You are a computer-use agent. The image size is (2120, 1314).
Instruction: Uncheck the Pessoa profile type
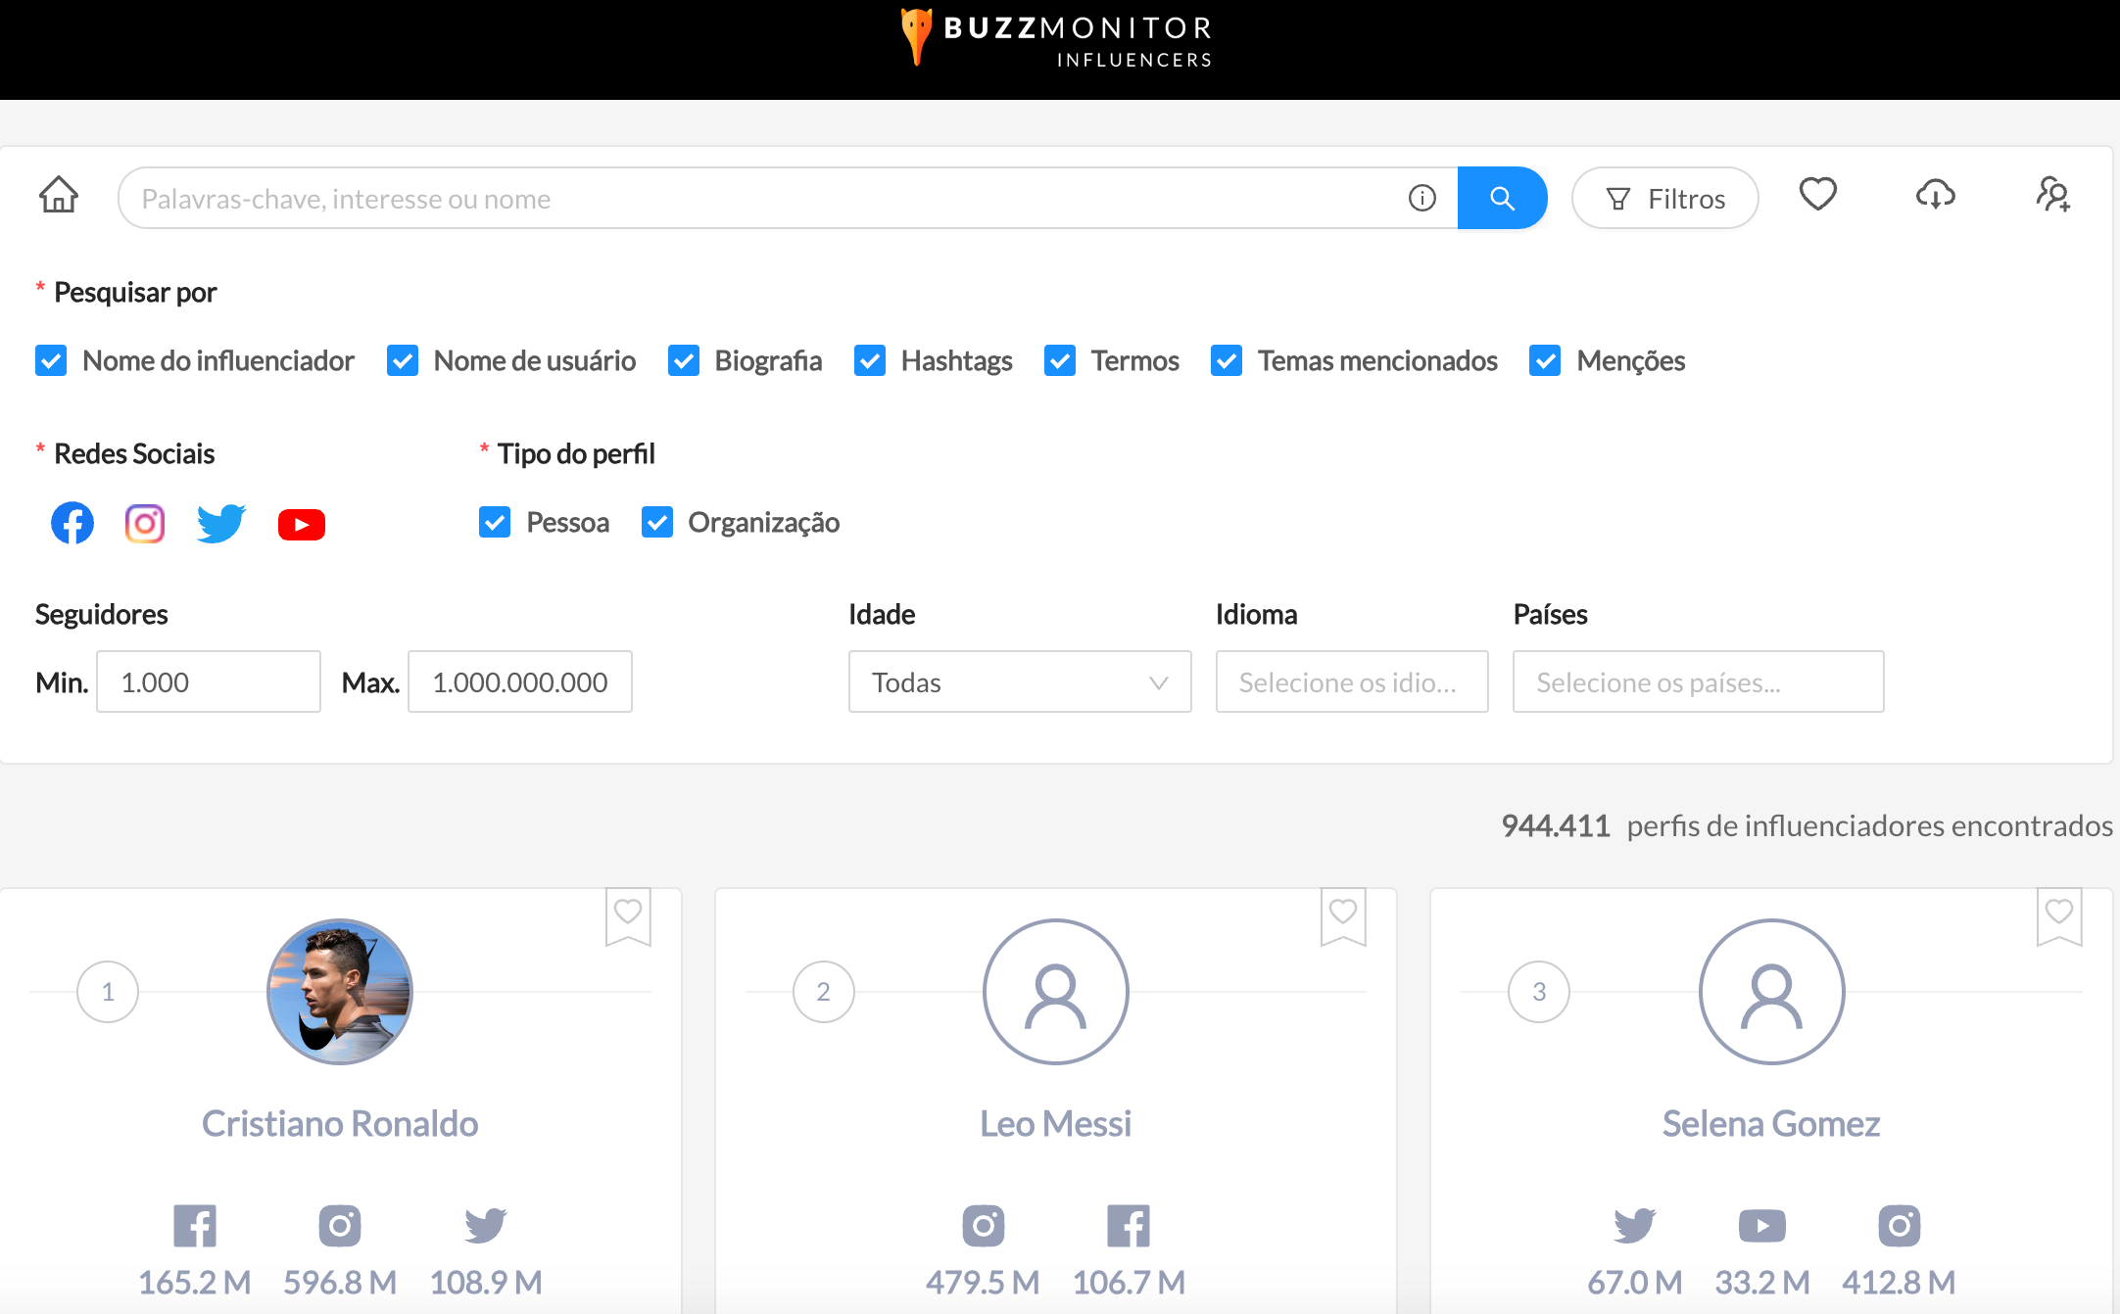[495, 522]
